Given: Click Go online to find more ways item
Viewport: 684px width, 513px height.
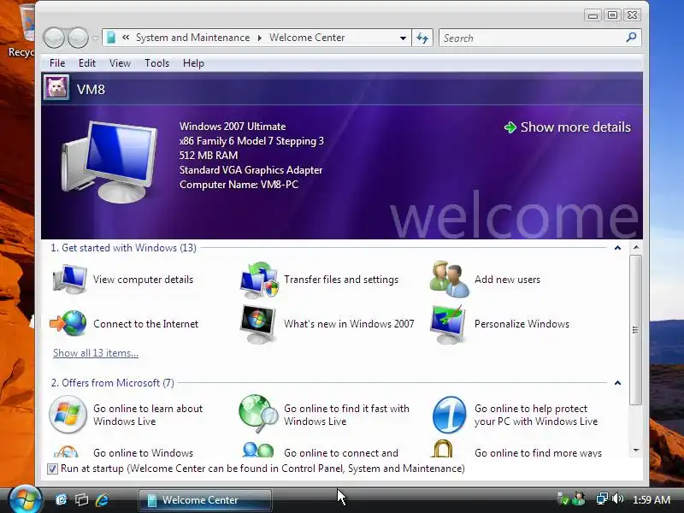Looking at the screenshot, I should pyautogui.click(x=538, y=453).
